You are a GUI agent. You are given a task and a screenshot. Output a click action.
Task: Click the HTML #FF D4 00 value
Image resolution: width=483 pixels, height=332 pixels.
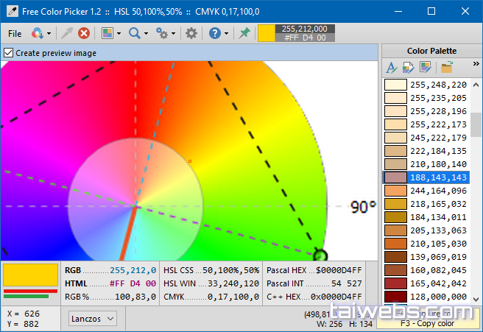133,283
